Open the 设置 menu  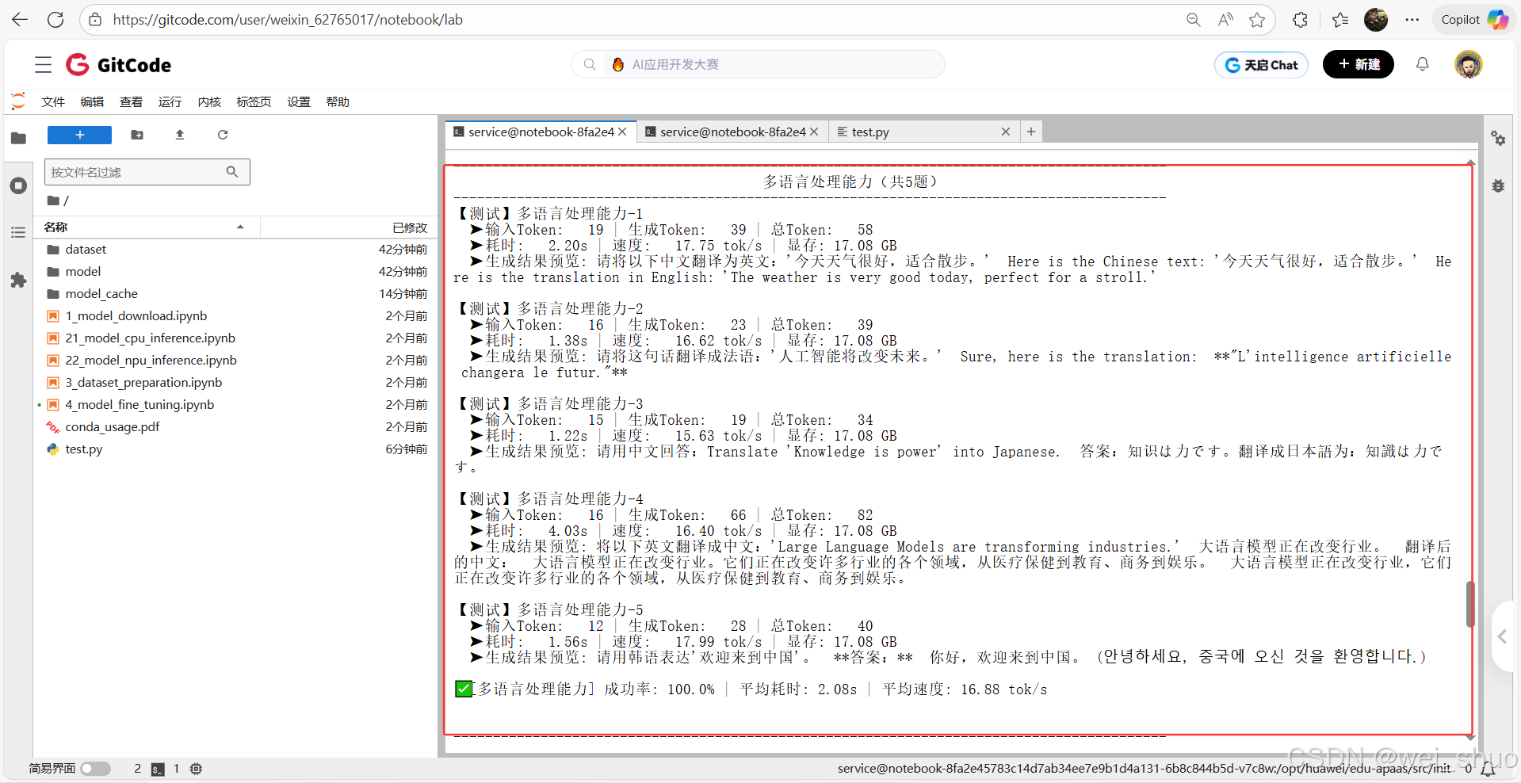tap(299, 101)
